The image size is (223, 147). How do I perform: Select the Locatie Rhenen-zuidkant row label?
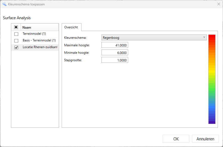click(40, 47)
